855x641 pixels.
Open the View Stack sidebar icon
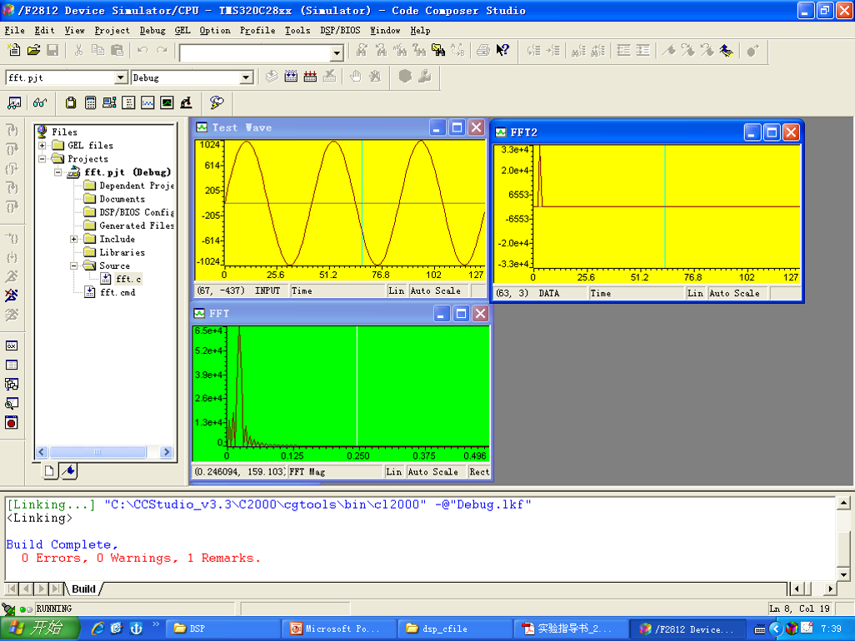pyautogui.click(x=12, y=384)
